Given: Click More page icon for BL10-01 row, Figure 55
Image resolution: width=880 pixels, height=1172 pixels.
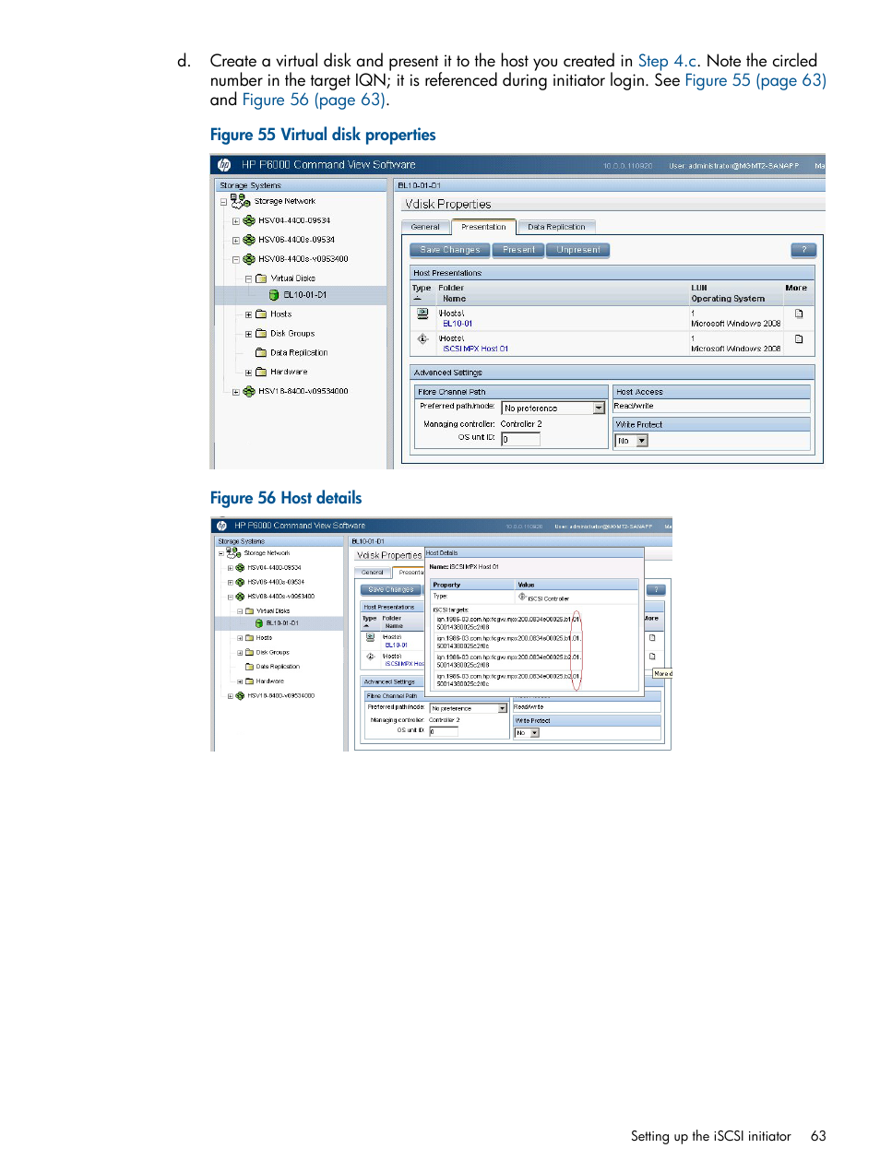Looking at the screenshot, I should [799, 314].
